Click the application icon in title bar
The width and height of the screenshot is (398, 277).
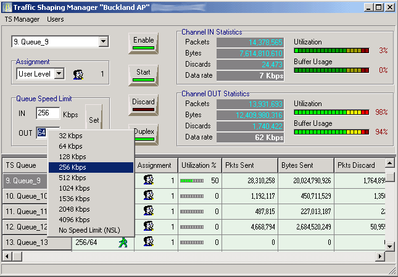click(x=7, y=7)
